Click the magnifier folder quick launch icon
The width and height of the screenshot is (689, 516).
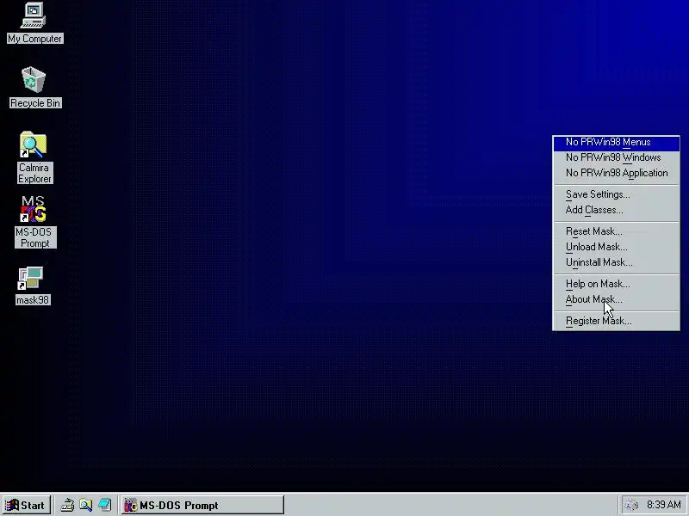pos(86,505)
